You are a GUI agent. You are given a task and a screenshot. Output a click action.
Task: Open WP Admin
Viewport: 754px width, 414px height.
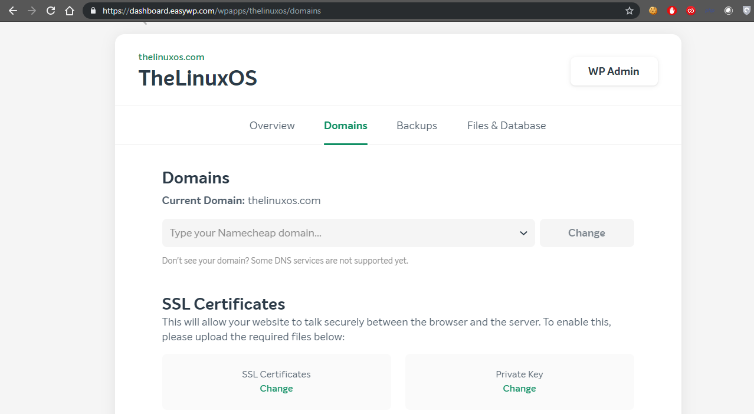[614, 71]
